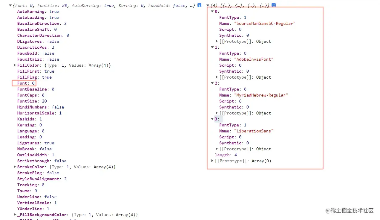Click the FontBaseline: 0 row
This screenshot has height=220, width=380.
36,89
